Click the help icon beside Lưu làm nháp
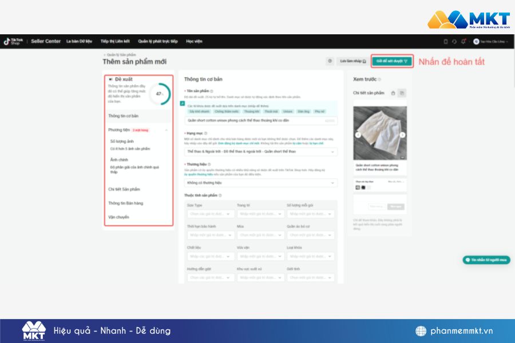This screenshot has height=343, width=515. 330,61
